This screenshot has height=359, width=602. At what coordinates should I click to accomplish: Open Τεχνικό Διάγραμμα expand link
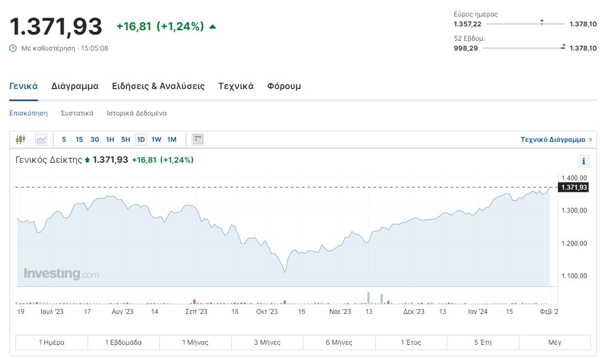click(x=556, y=140)
